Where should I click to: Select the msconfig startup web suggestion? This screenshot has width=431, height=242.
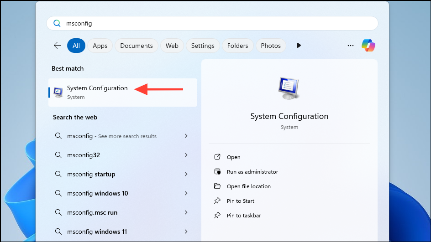click(x=123, y=174)
